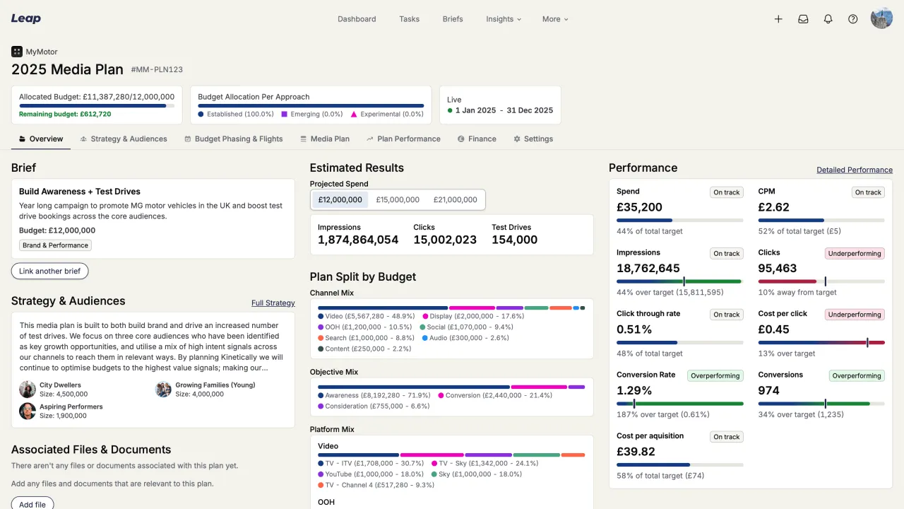
Task: Switch to the Budget Phasing & Flights tab
Action: pyautogui.click(x=234, y=139)
